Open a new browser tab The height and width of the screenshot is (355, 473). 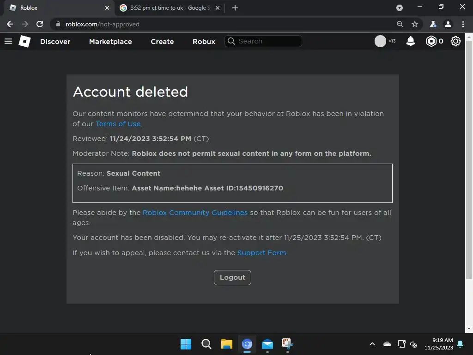click(235, 8)
